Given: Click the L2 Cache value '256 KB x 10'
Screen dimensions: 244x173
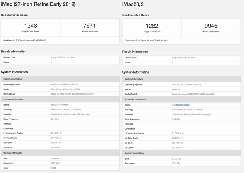Looking at the screenshot, I should [x=178, y=143].
